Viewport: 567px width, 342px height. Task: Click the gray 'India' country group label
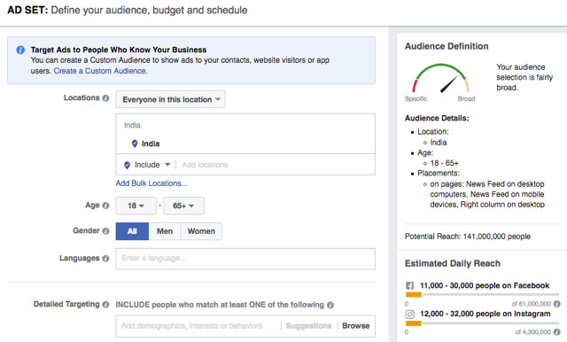pos(132,125)
